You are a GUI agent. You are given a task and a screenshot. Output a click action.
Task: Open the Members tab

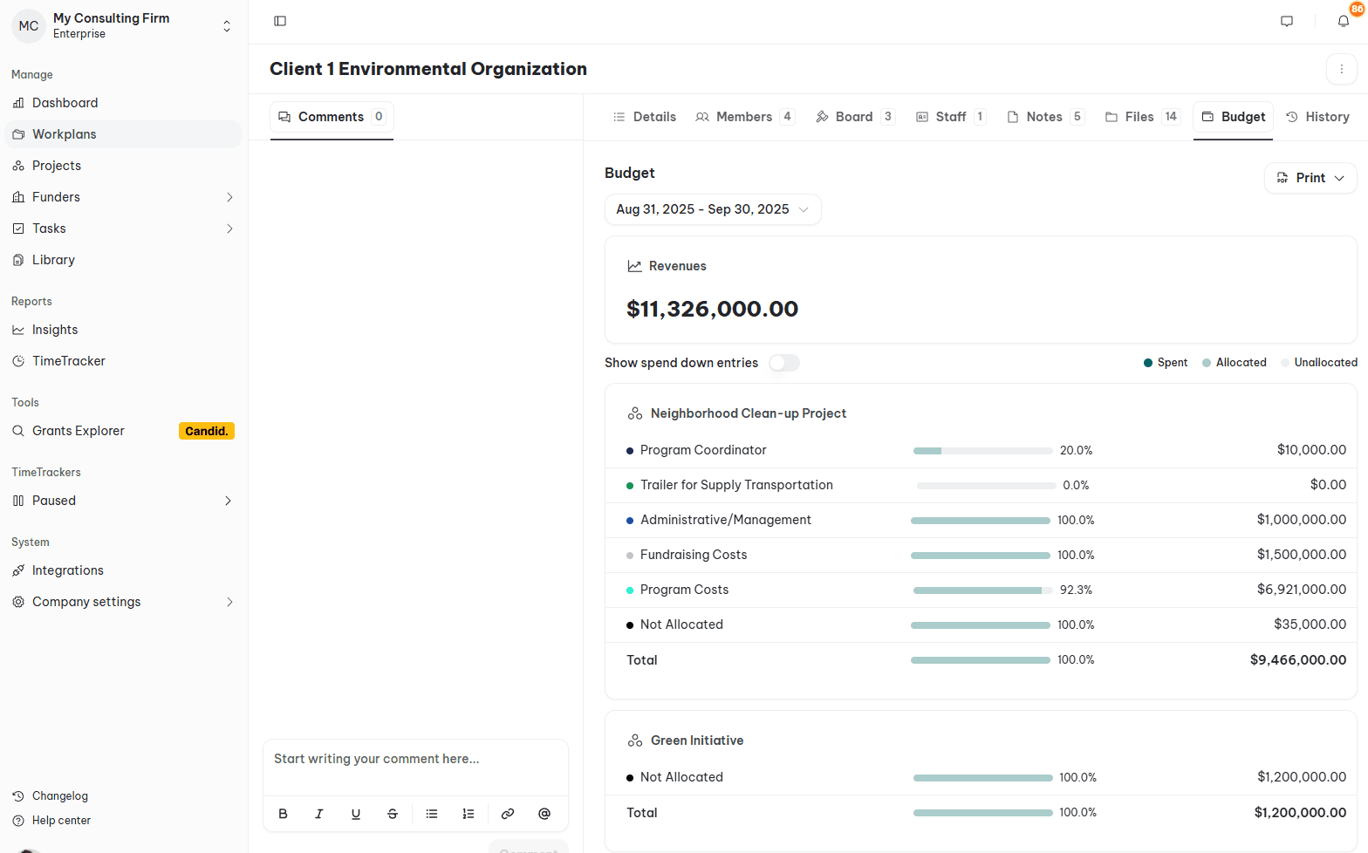pyautogui.click(x=744, y=117)
